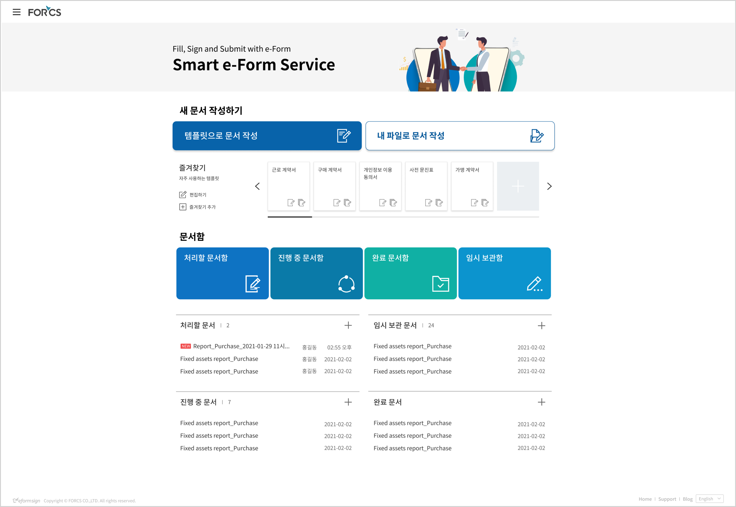
Task: Click the 처리할 문서함 inbox icon
Action: [252, 283]
